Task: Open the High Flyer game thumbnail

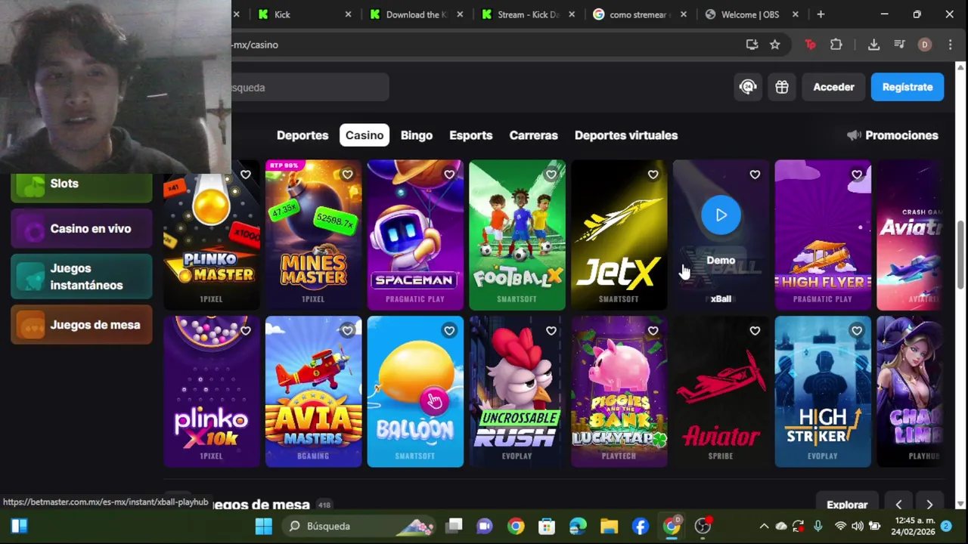Action: click(x=823, y=235)
